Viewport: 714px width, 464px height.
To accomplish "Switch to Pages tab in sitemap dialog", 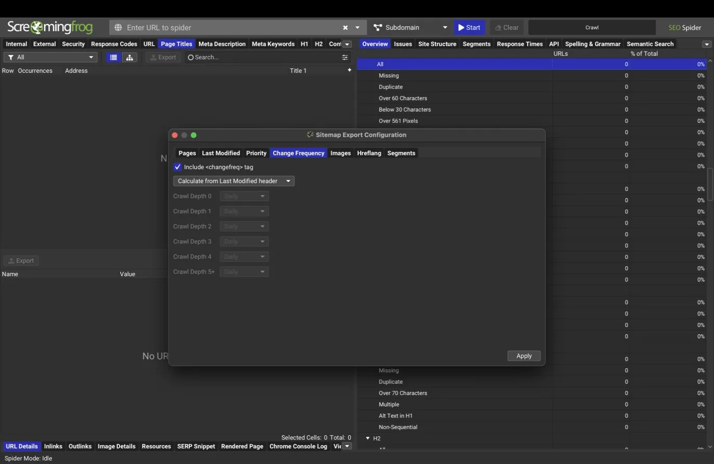I will point(187,153).
